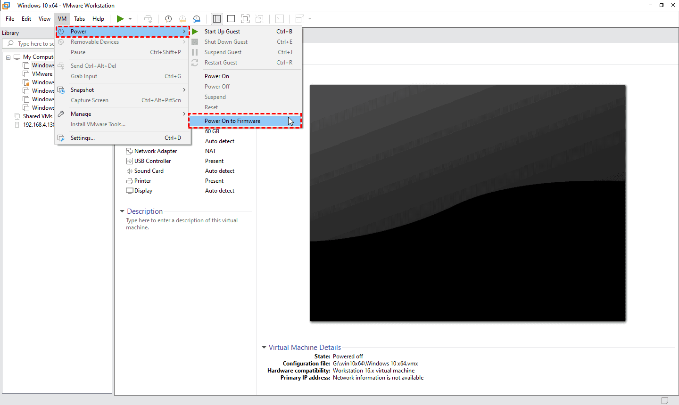Image resolution: width=679 pixels, height=405 pixels.
Task: Click Capture Screen menu entry
Action: coord(123,100)
